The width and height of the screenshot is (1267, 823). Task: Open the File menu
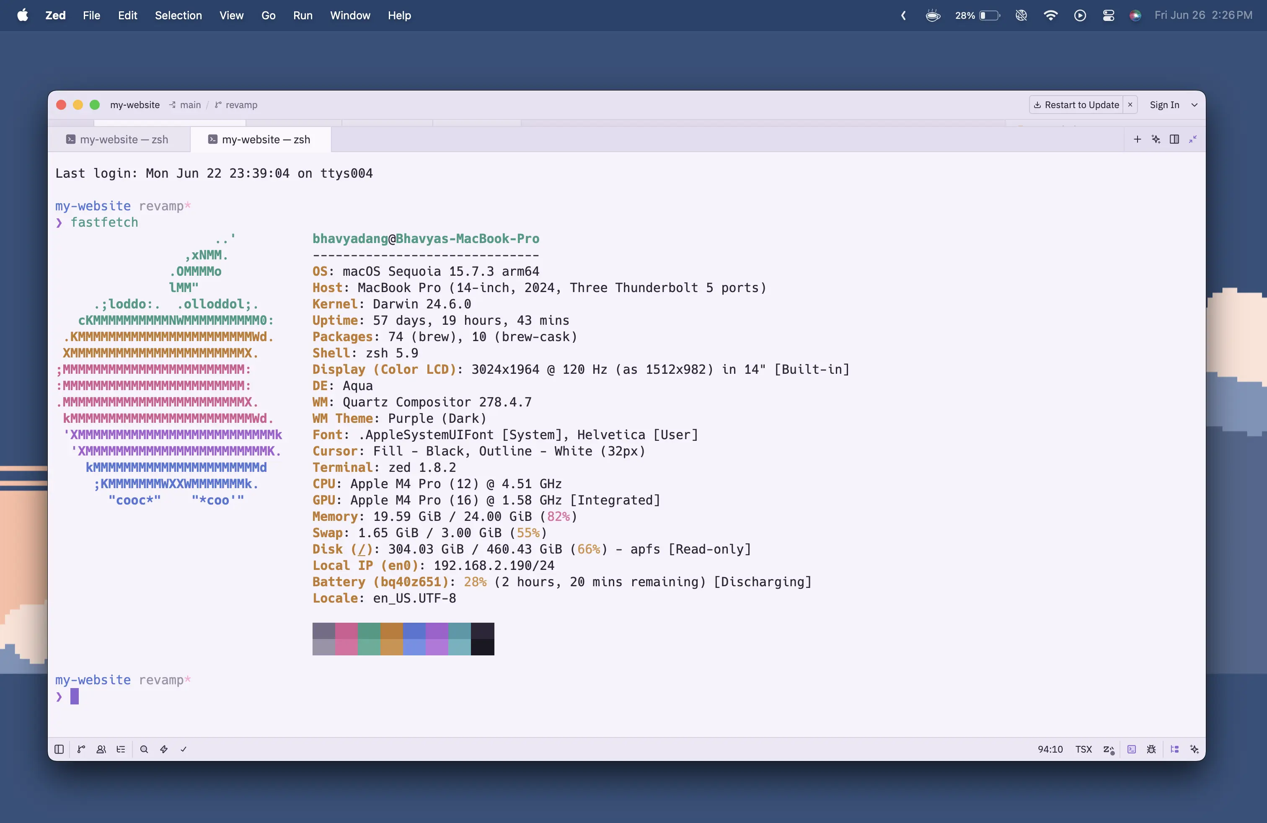(92, 16)
